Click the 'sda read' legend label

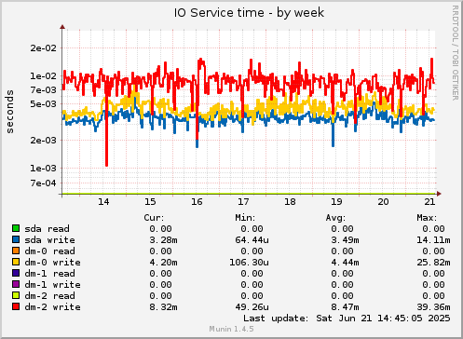coord(47,229)
